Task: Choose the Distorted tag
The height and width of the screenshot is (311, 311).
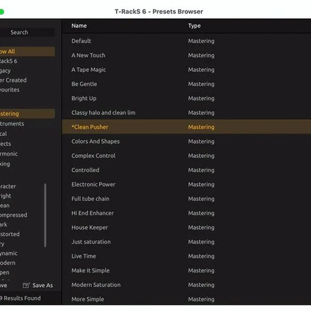Action: 10,234
